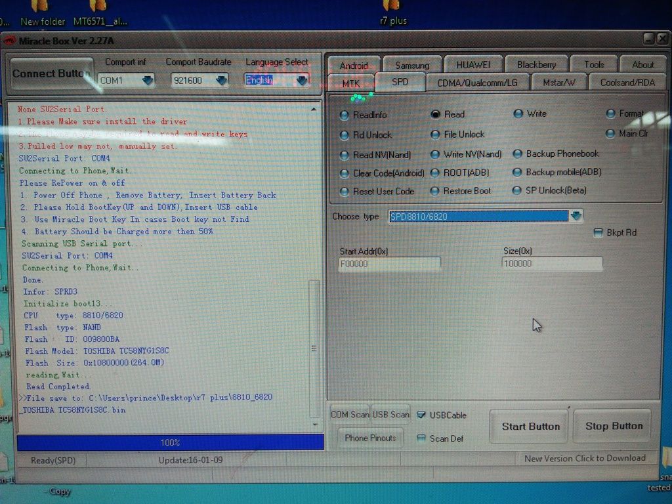
Task: Switch to the Samsung tab
Action: click(x=412, y=65)
